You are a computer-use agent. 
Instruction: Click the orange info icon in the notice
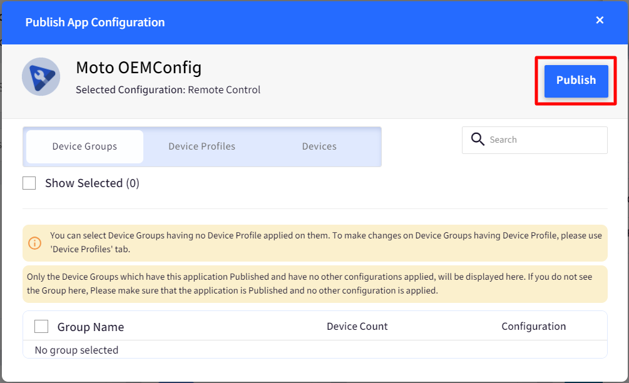click(34, 243)
